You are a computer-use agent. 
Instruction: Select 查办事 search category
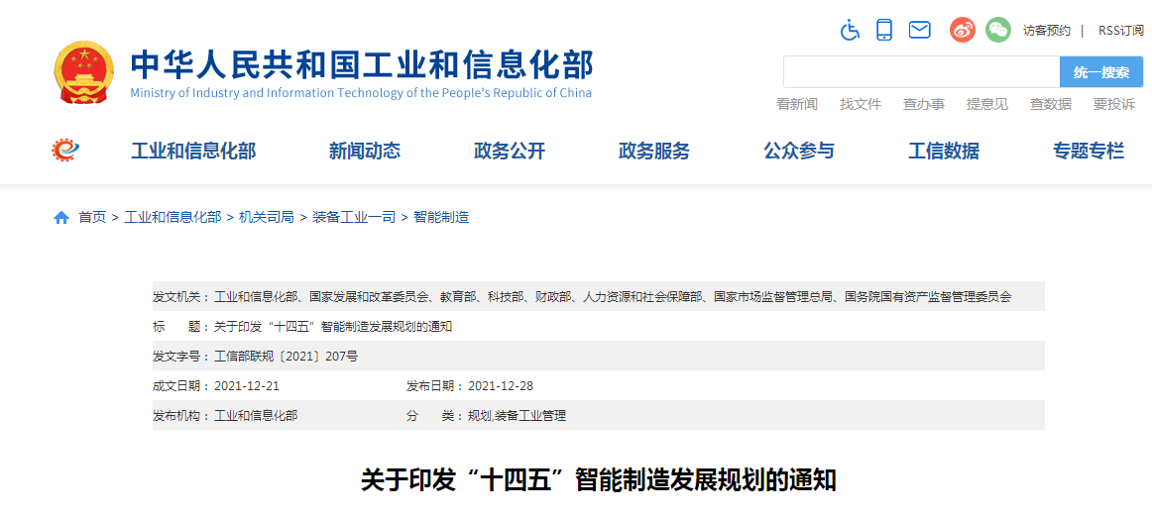924,104
